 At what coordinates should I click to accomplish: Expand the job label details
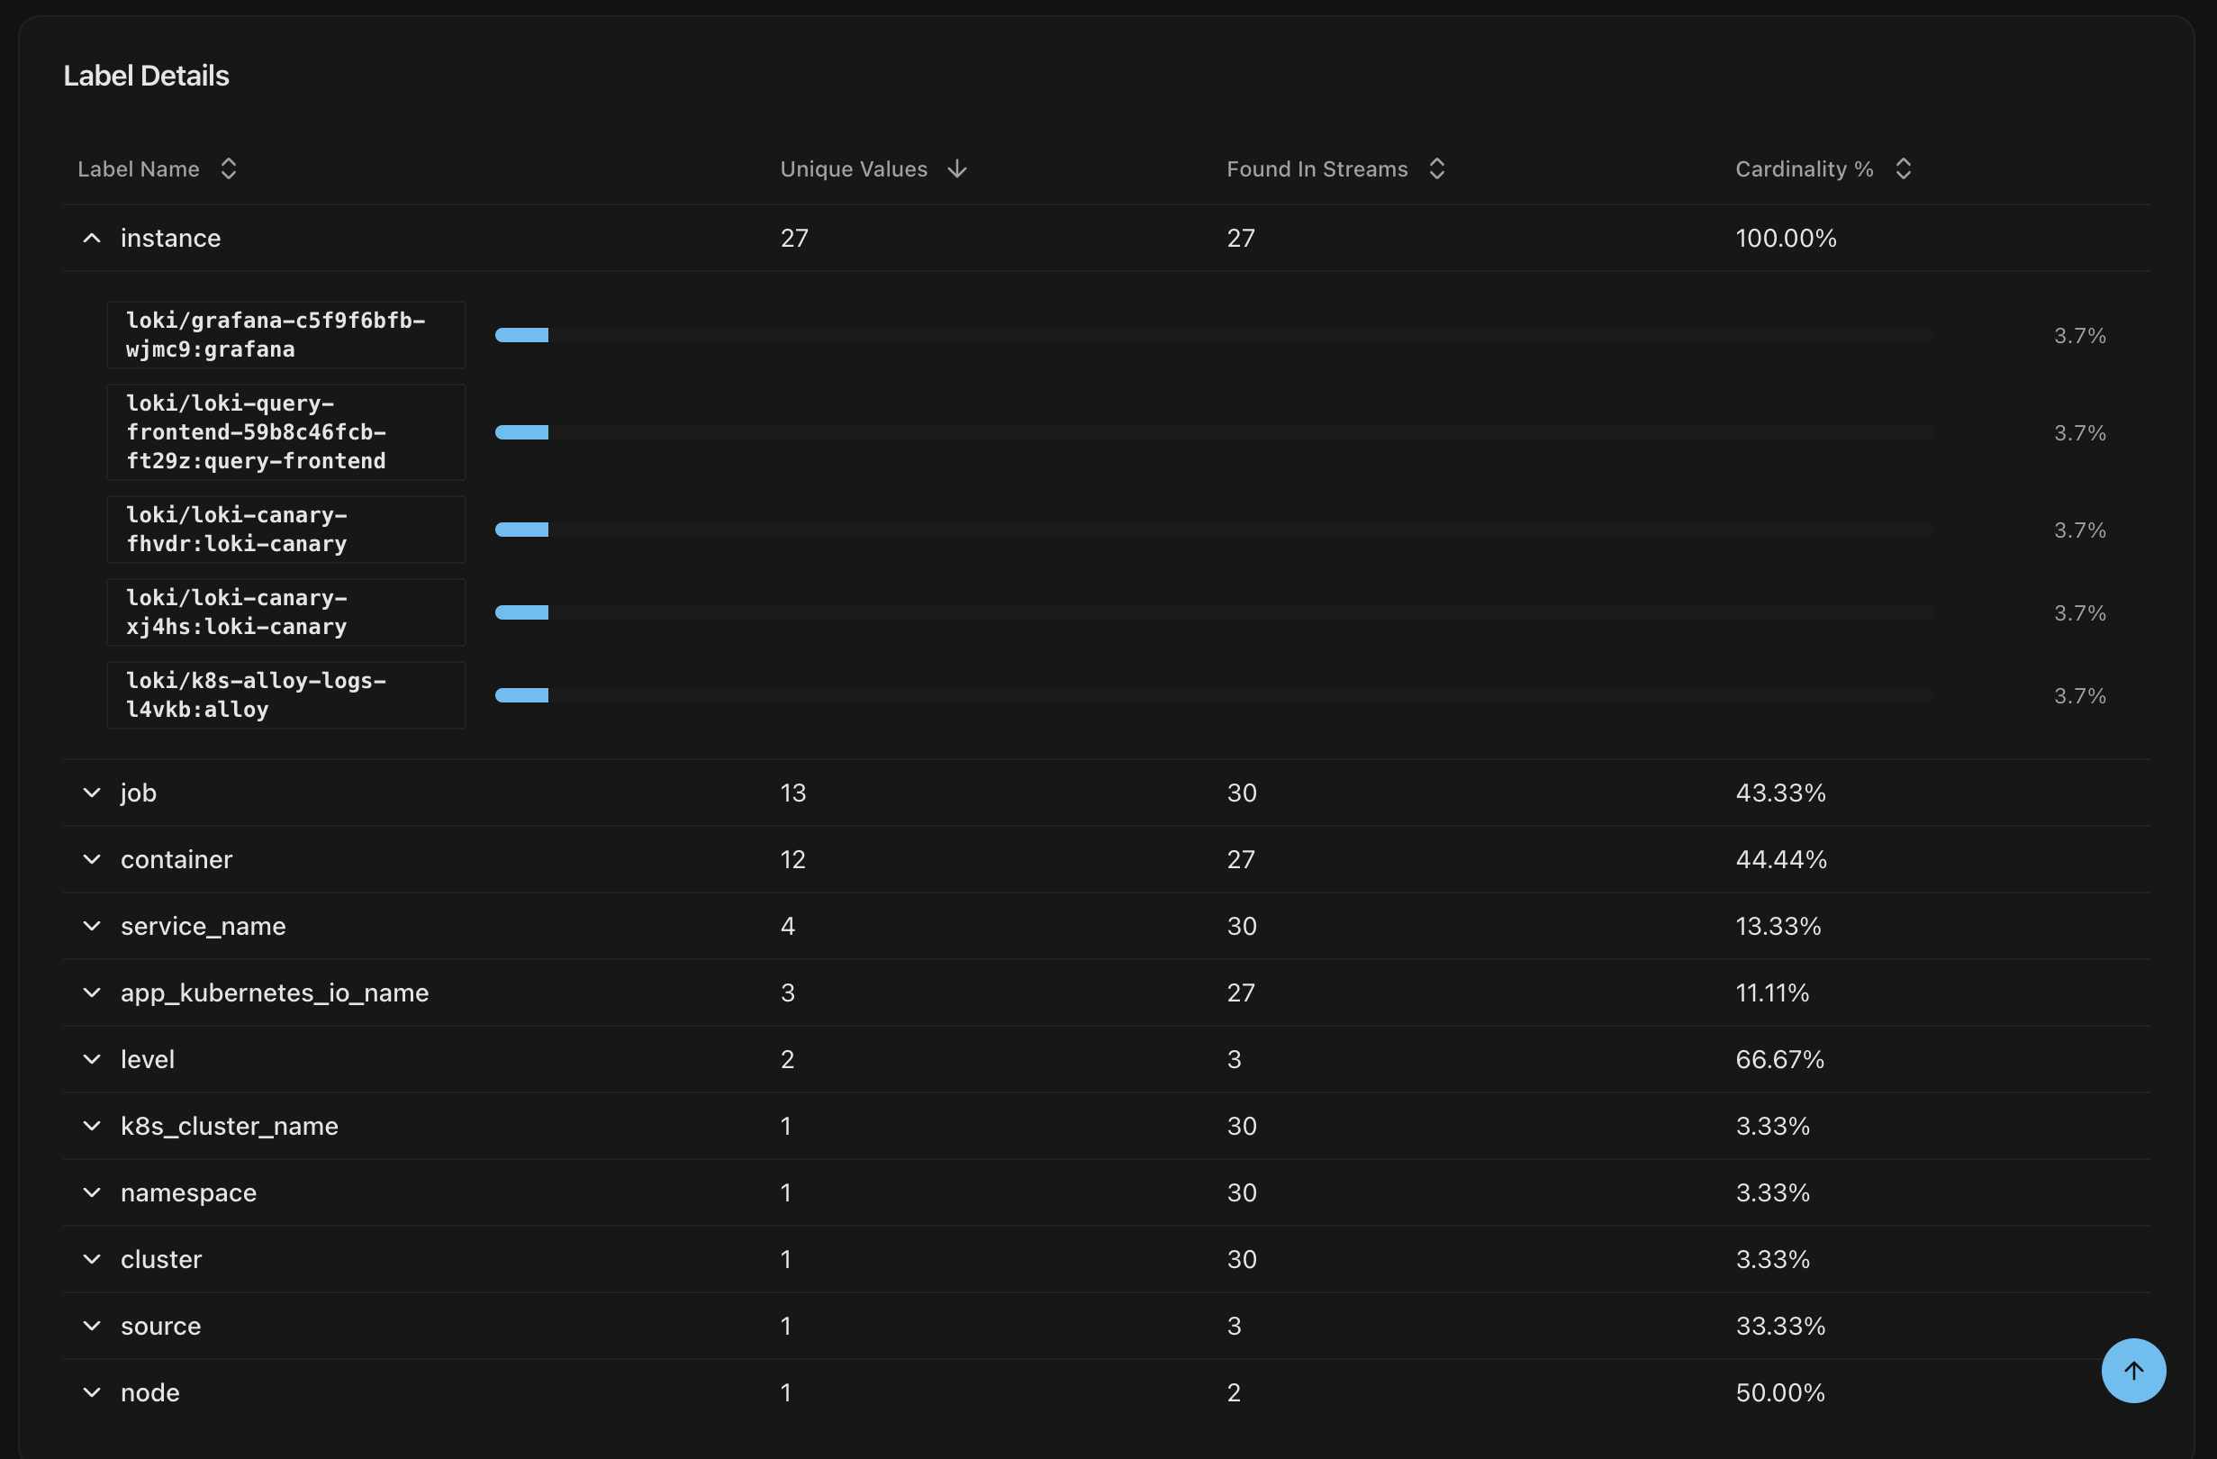click(x=91, y=792)
